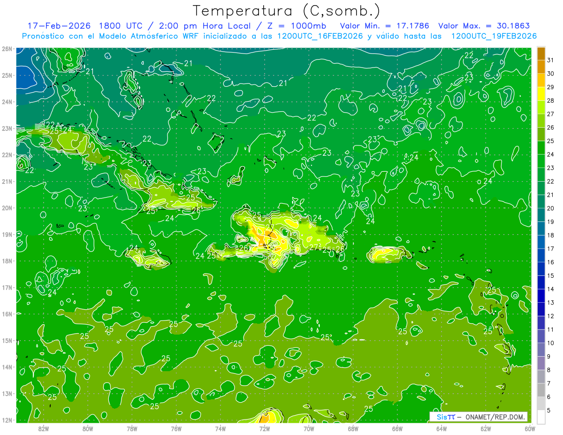Click the '80W' longitude axis label

(88, 428)
